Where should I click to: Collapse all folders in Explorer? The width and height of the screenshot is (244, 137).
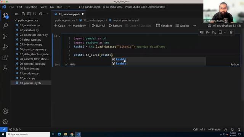pos(40,14)
